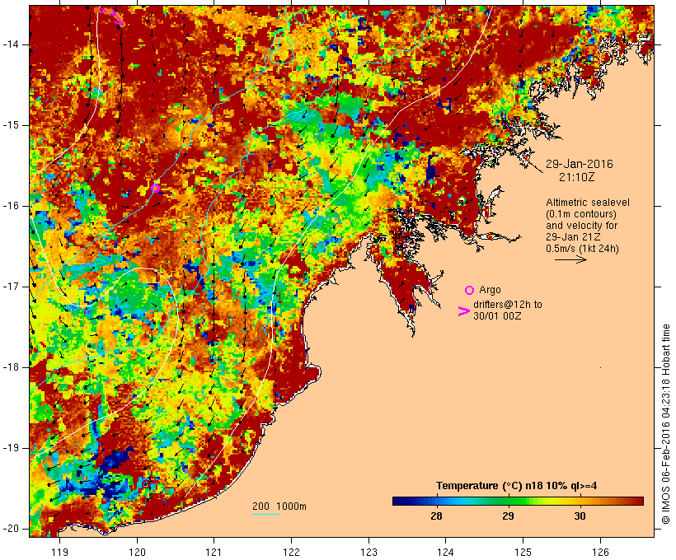Click the dark blue end of temperature bar
The image size is (676, 560).
pos(399,501)
